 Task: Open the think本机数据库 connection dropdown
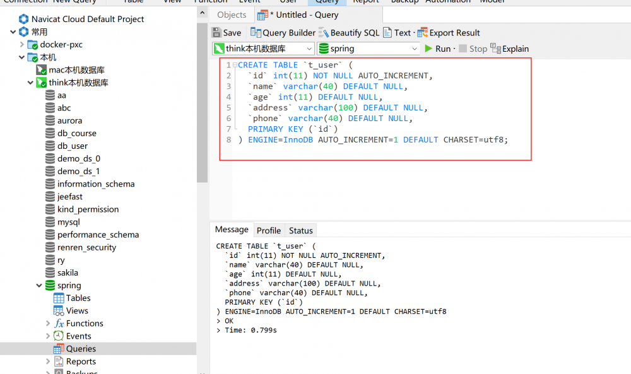coord(309,49)
